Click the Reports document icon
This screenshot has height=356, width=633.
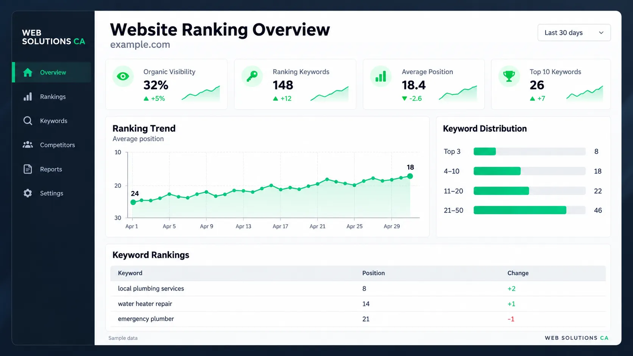click(28, 169)
